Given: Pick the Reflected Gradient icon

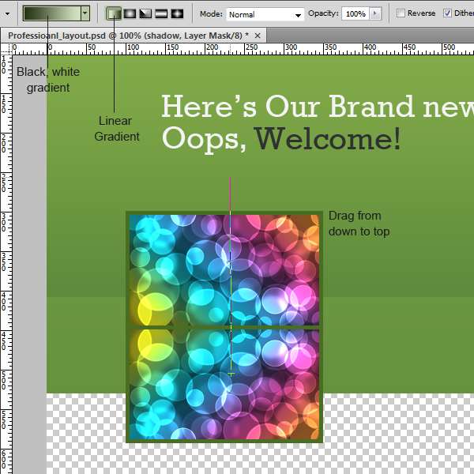Looking at the screenshot, I should coord(161,13).
